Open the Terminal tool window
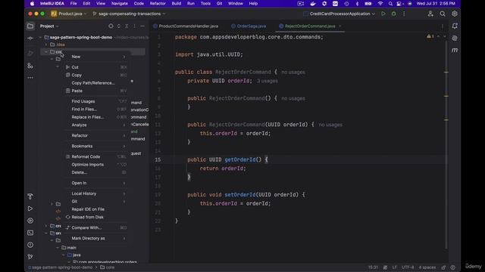 [x=30, y=233]
